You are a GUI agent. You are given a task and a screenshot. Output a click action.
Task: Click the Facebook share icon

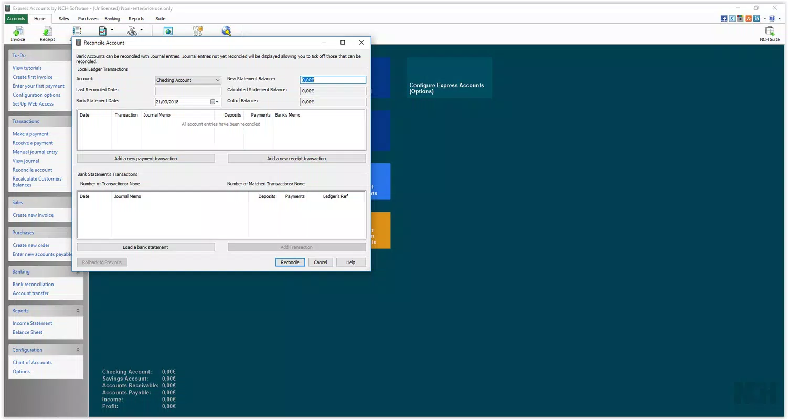724,18
